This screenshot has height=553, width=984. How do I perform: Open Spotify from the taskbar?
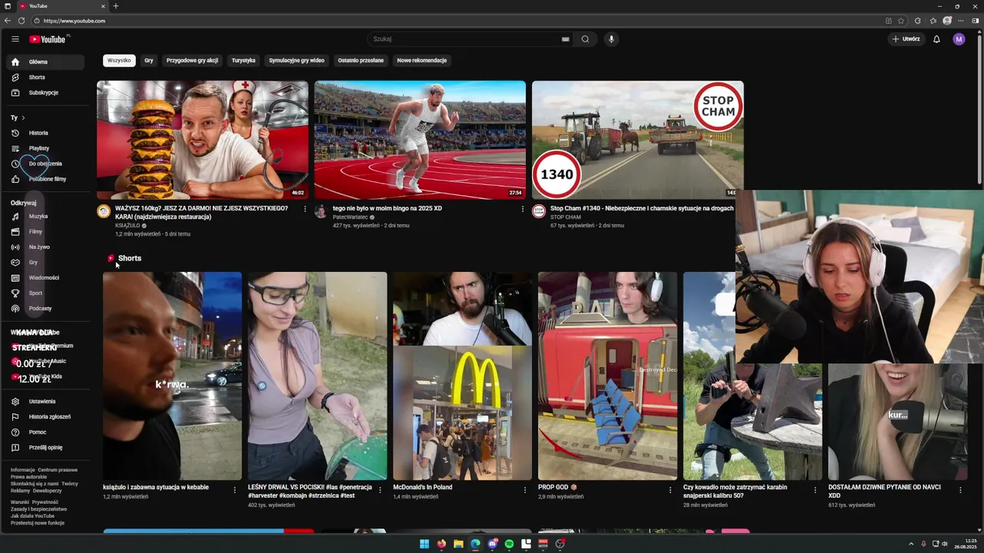(509, 544)
